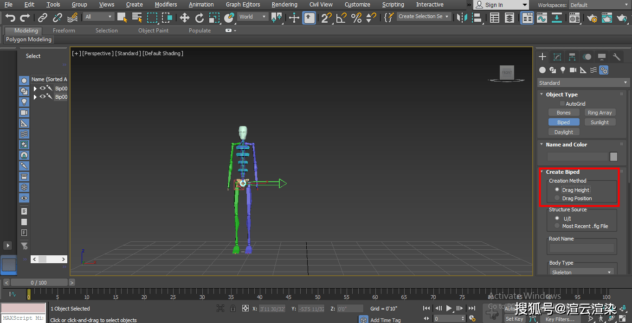Switch to the Populate ribbon tab
The height and width of the screenshot is (323, 632).
(x=200, y=31)
